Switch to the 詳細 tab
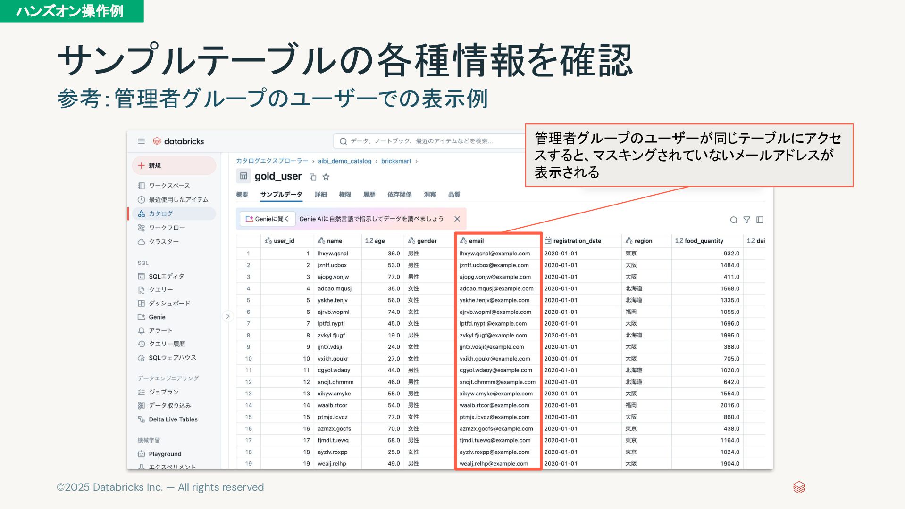 point(321,195)
